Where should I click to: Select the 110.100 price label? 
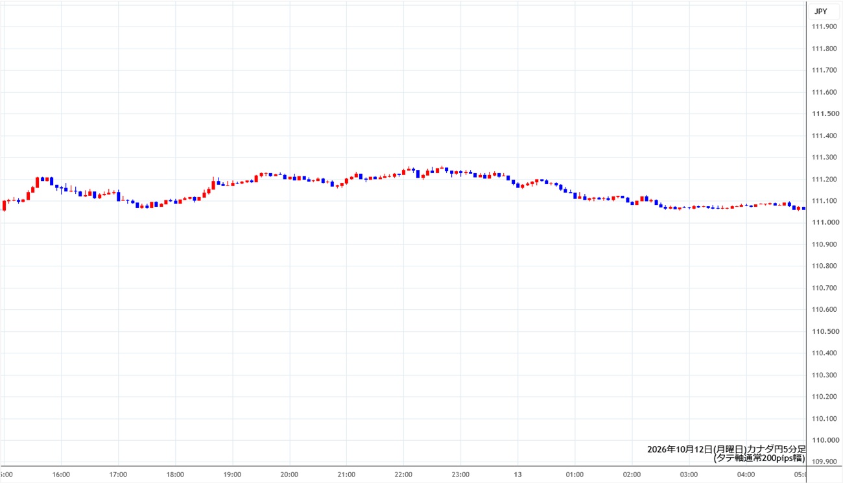coord(824,418)
